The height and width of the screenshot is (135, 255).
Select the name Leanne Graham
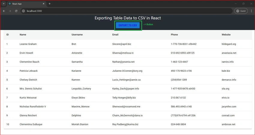point(28,44)
